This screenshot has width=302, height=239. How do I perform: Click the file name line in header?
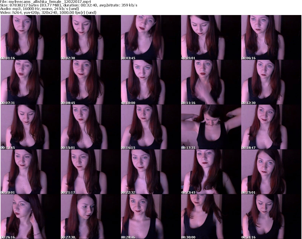pos(45,2)
